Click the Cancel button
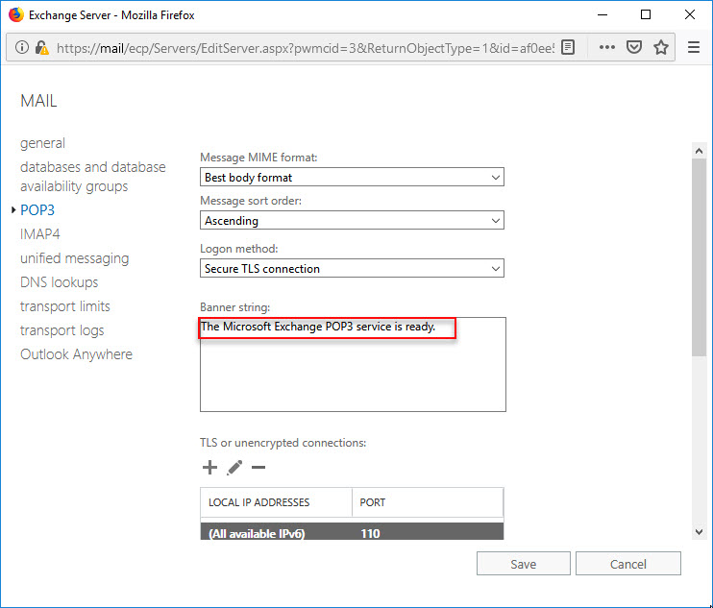 628,564
